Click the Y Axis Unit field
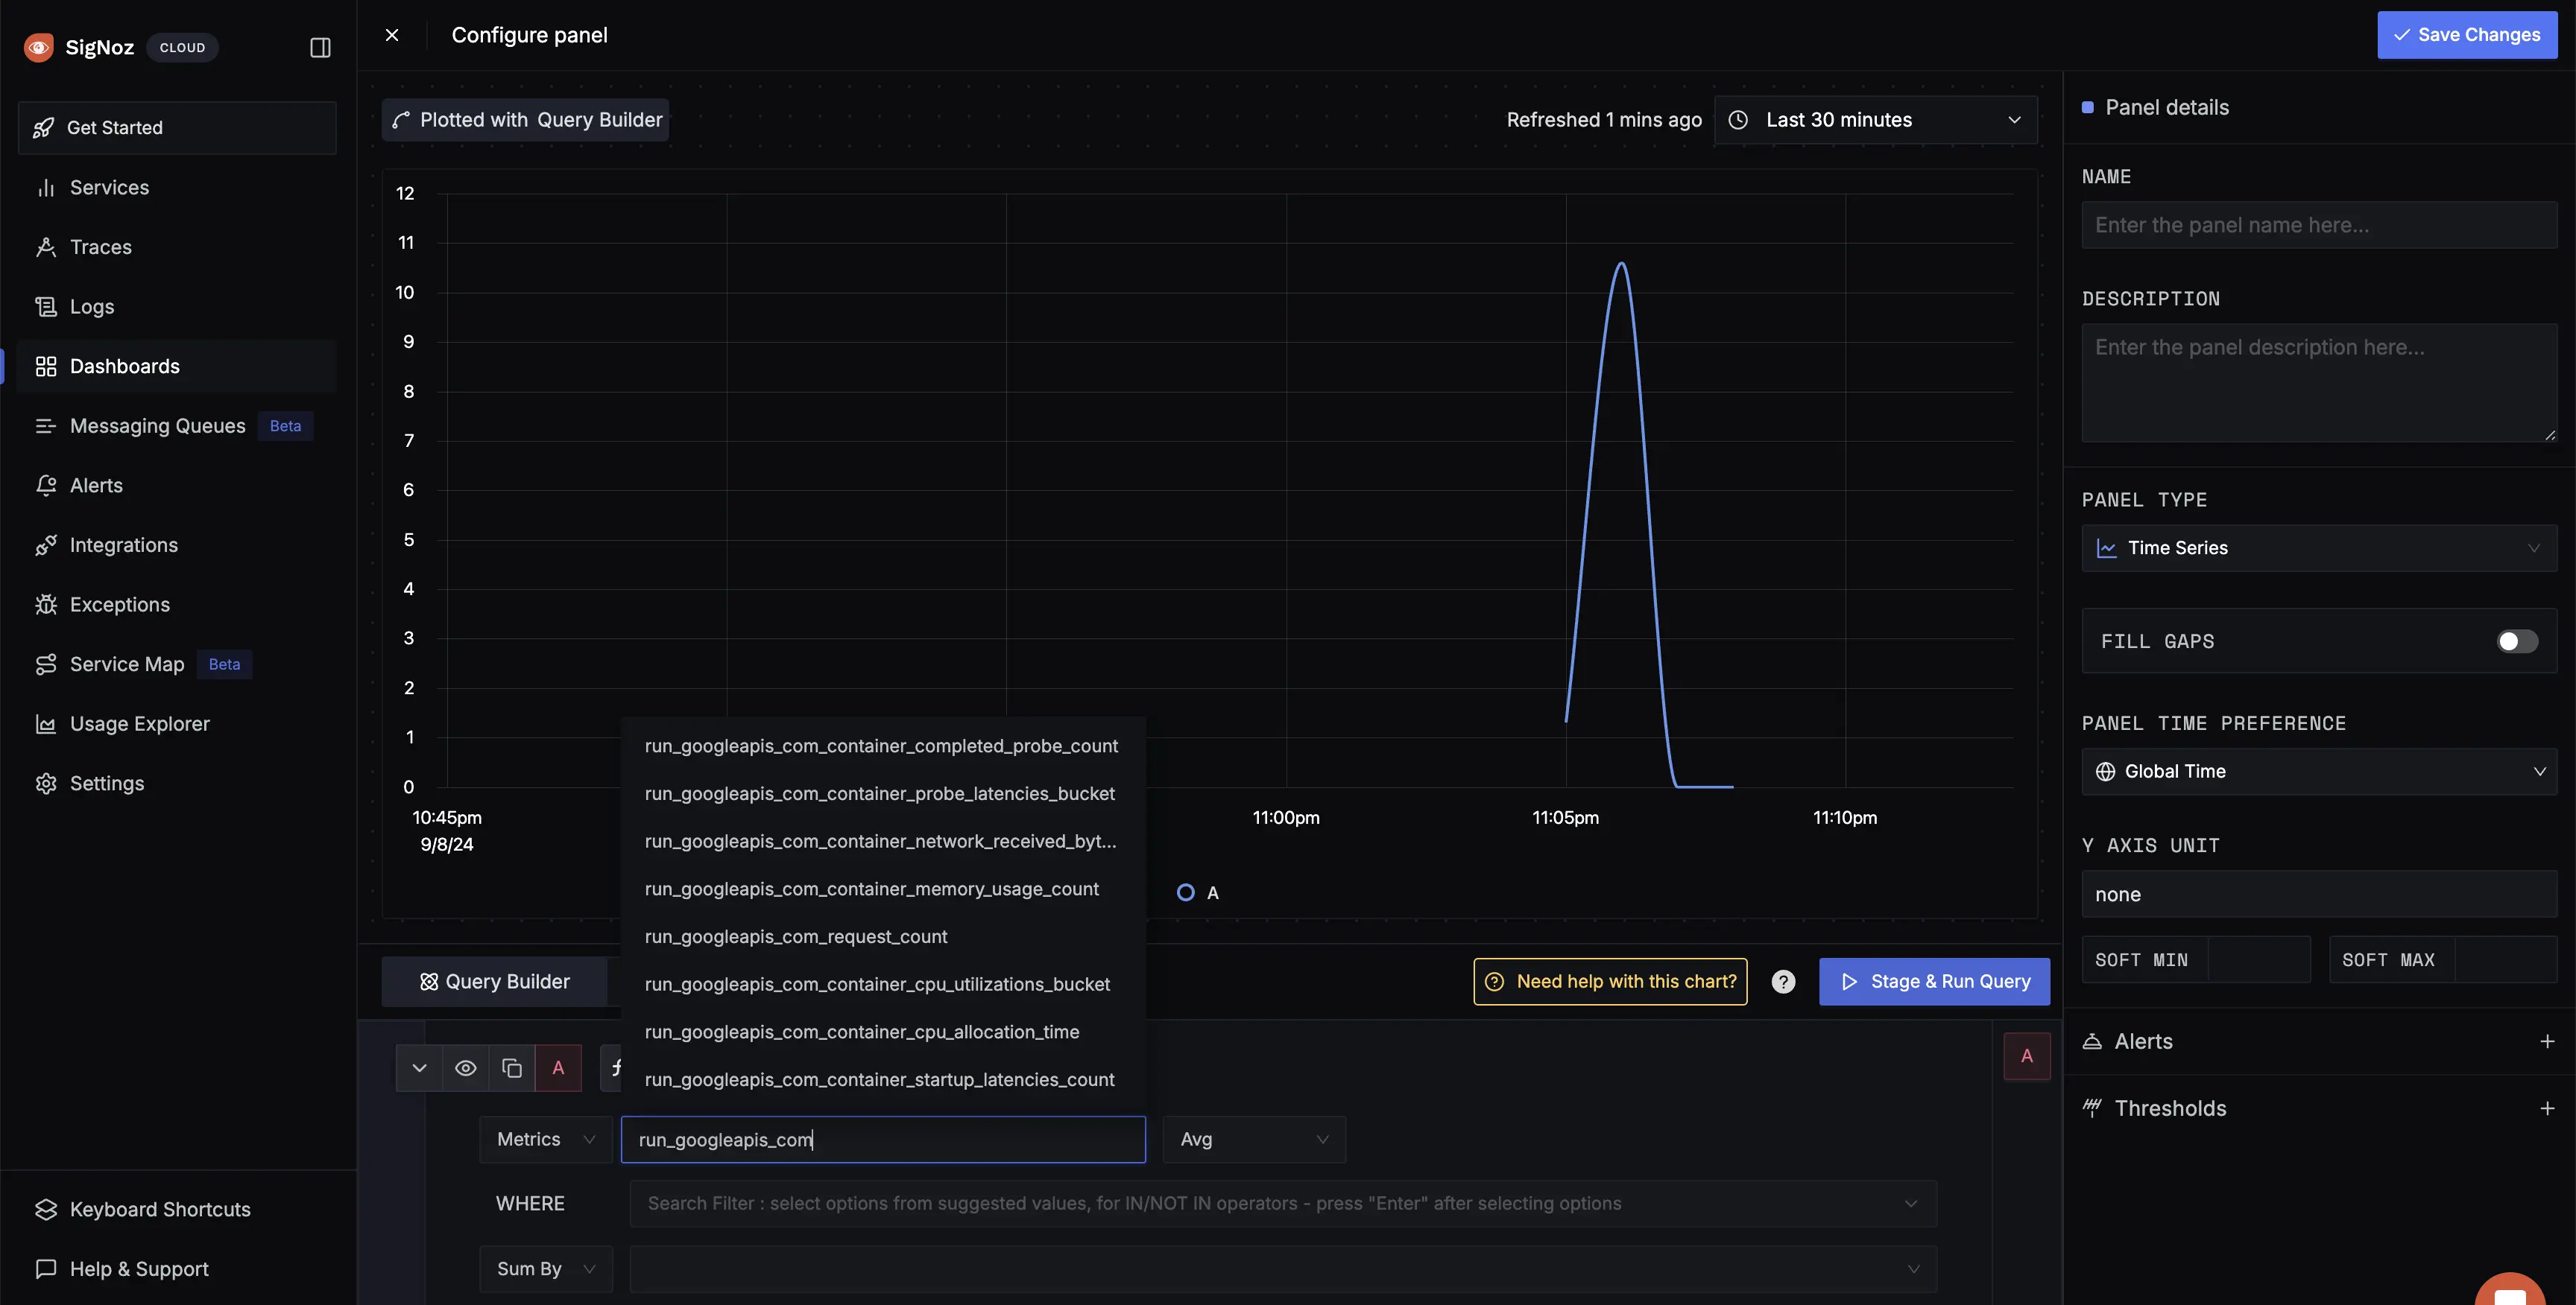 click(x=2319, y=895)
